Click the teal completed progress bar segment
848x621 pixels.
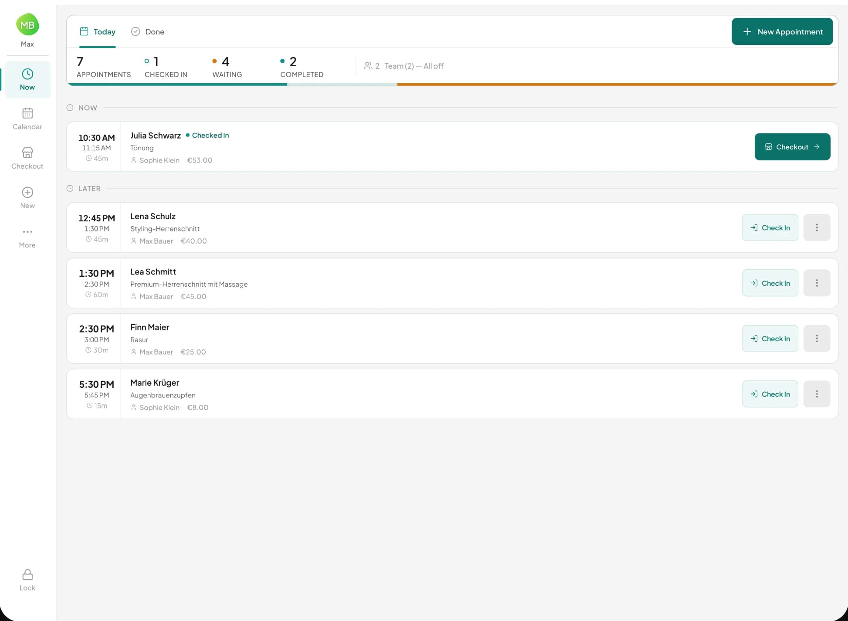(x=177, y=85)
